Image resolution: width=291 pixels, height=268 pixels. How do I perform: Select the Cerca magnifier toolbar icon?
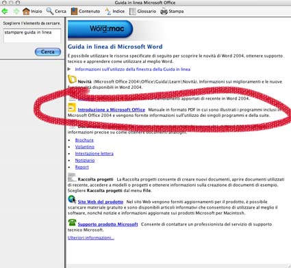50,11
